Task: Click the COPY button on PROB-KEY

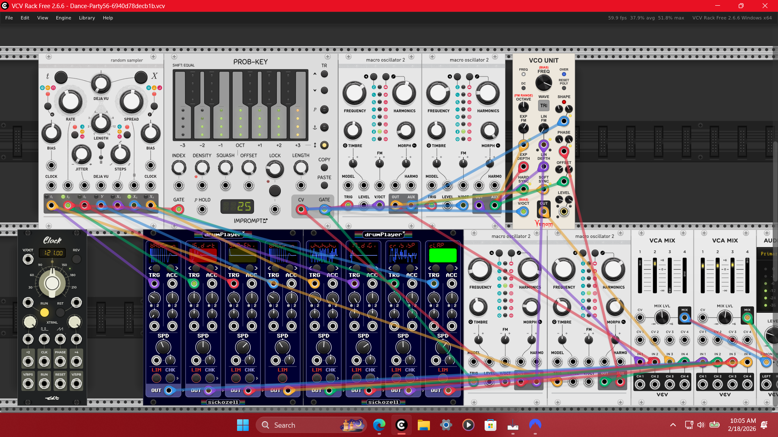Action: pyautogui.click(x=324, y=168)
